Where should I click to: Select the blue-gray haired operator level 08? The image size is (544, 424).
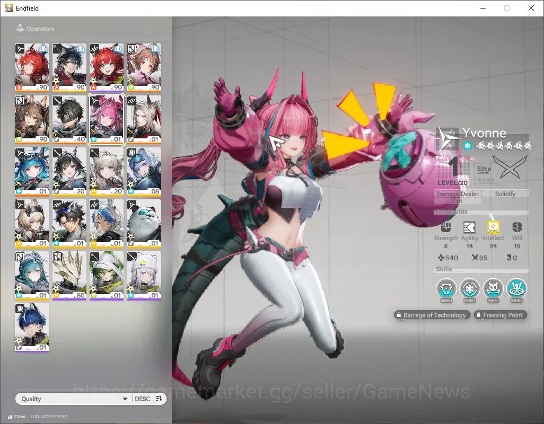[144, 171]
